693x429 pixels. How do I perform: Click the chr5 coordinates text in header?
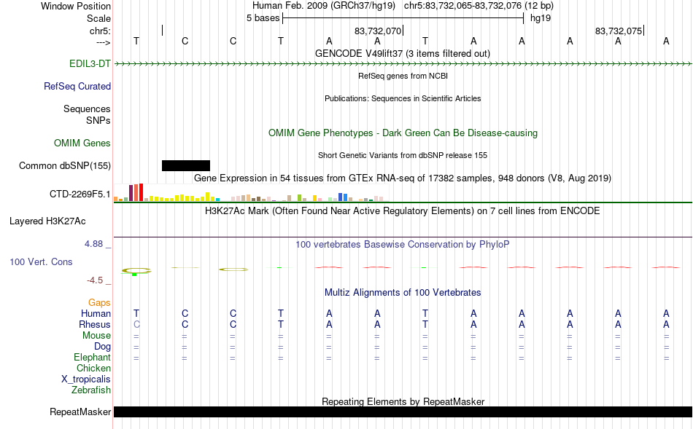coord(479,6)
